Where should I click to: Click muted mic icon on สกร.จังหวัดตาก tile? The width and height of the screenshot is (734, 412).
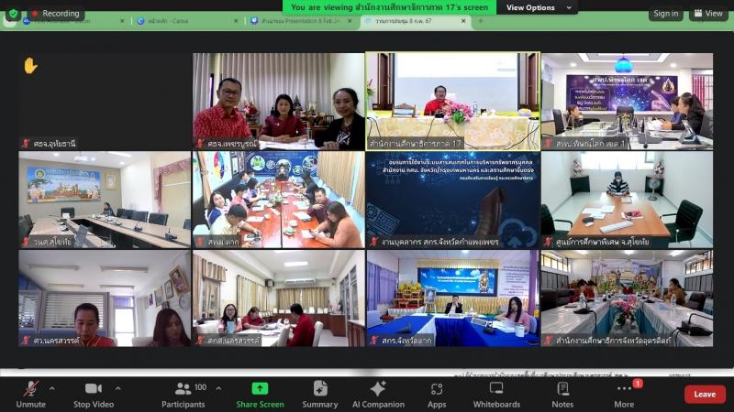373,341
